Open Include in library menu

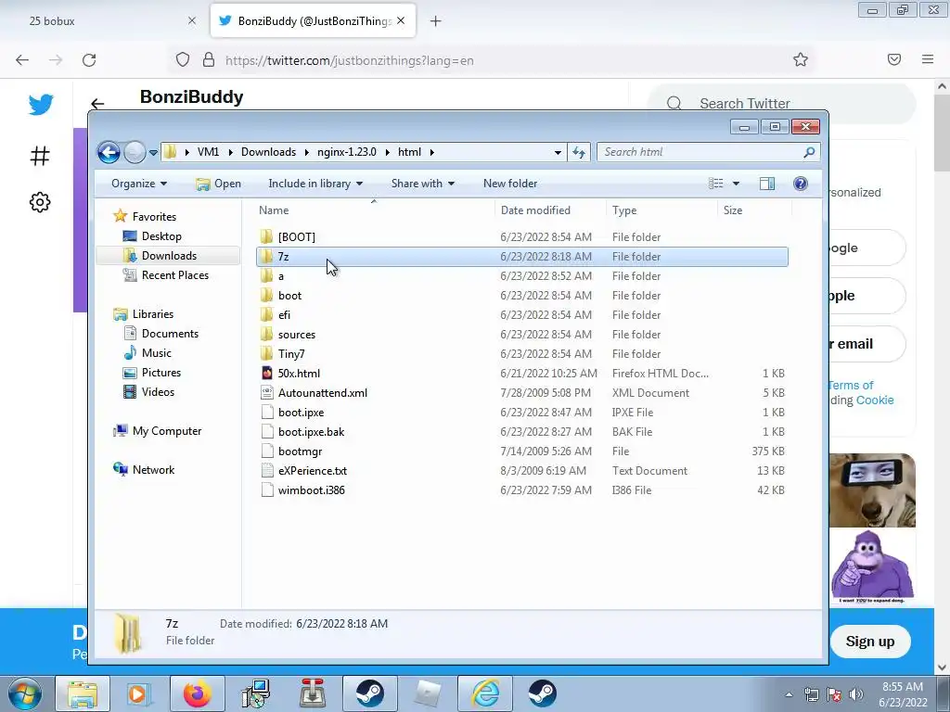coord(315,184)
